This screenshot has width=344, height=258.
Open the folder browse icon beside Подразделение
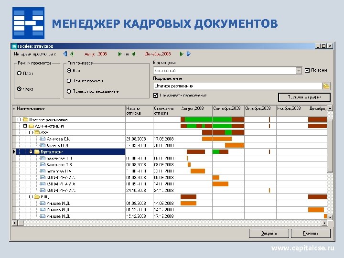[x=326, y=86]
